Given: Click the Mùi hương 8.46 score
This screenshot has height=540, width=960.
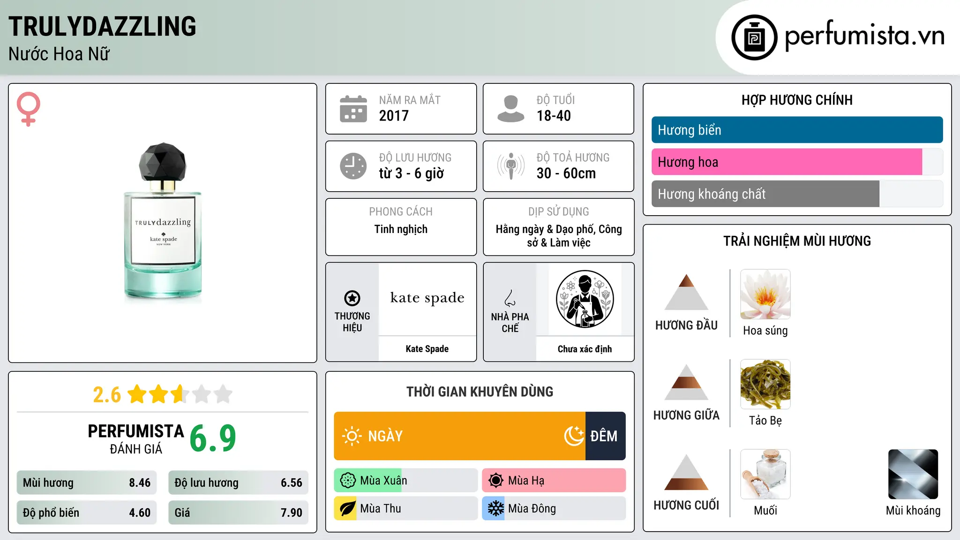Looking at the screenshot, I should pos(87,483).
